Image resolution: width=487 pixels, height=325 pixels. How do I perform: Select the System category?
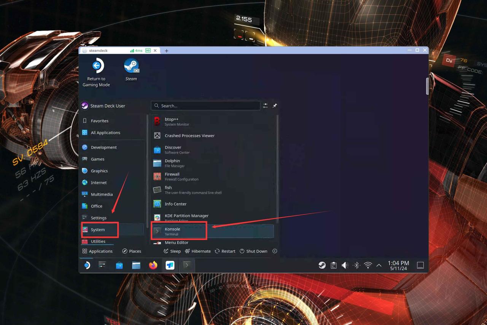(x=113, y=230)
